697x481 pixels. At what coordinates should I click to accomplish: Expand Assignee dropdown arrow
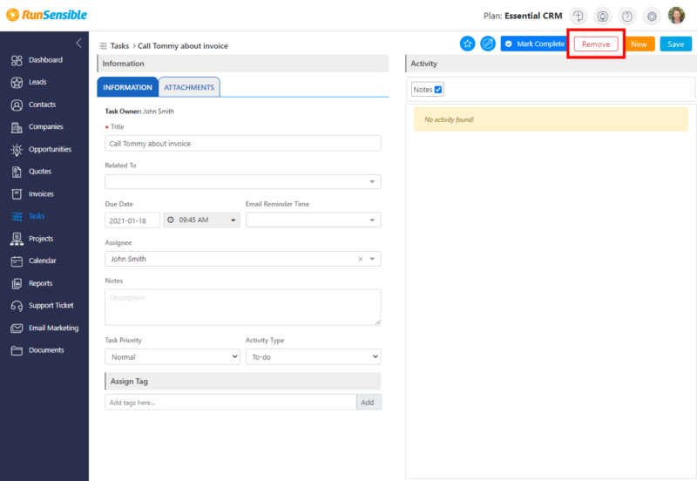(x=373, y=259)
